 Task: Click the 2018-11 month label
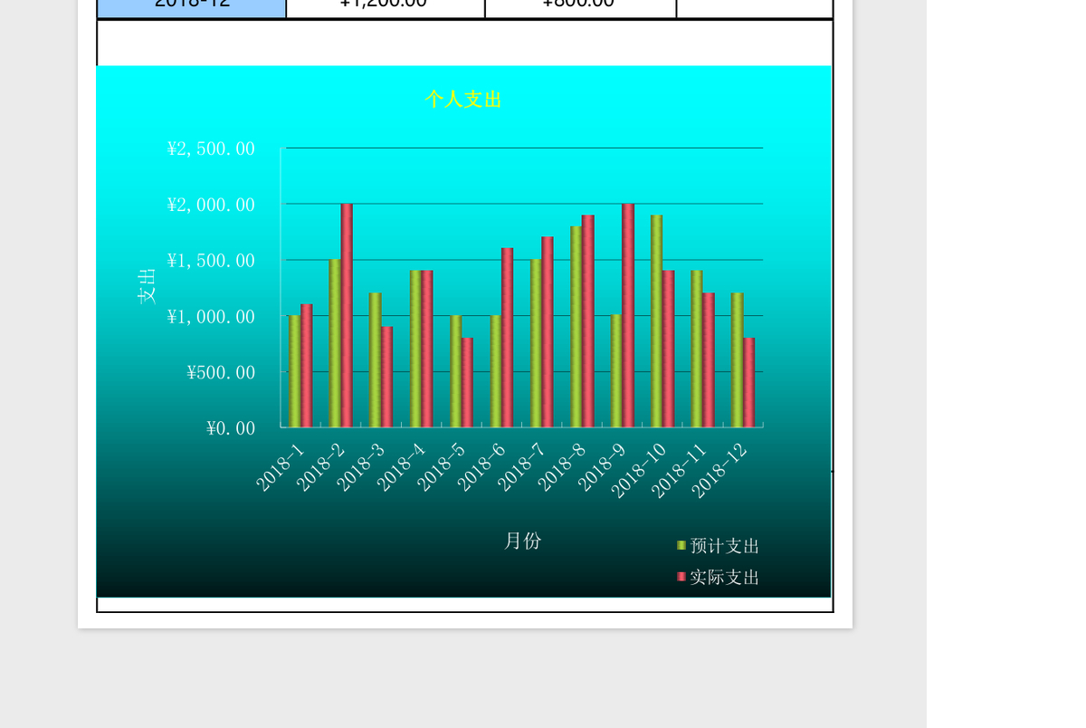point(680,471)
